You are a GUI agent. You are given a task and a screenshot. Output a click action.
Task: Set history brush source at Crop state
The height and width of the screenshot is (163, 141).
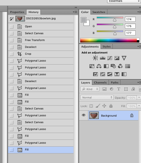[12, 54]
